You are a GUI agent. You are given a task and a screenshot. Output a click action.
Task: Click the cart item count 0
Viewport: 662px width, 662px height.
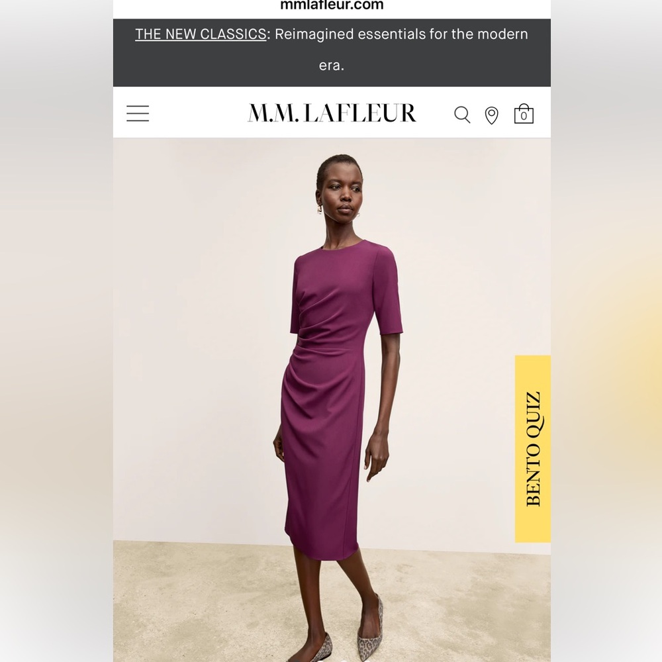click(x=524, y=116)
